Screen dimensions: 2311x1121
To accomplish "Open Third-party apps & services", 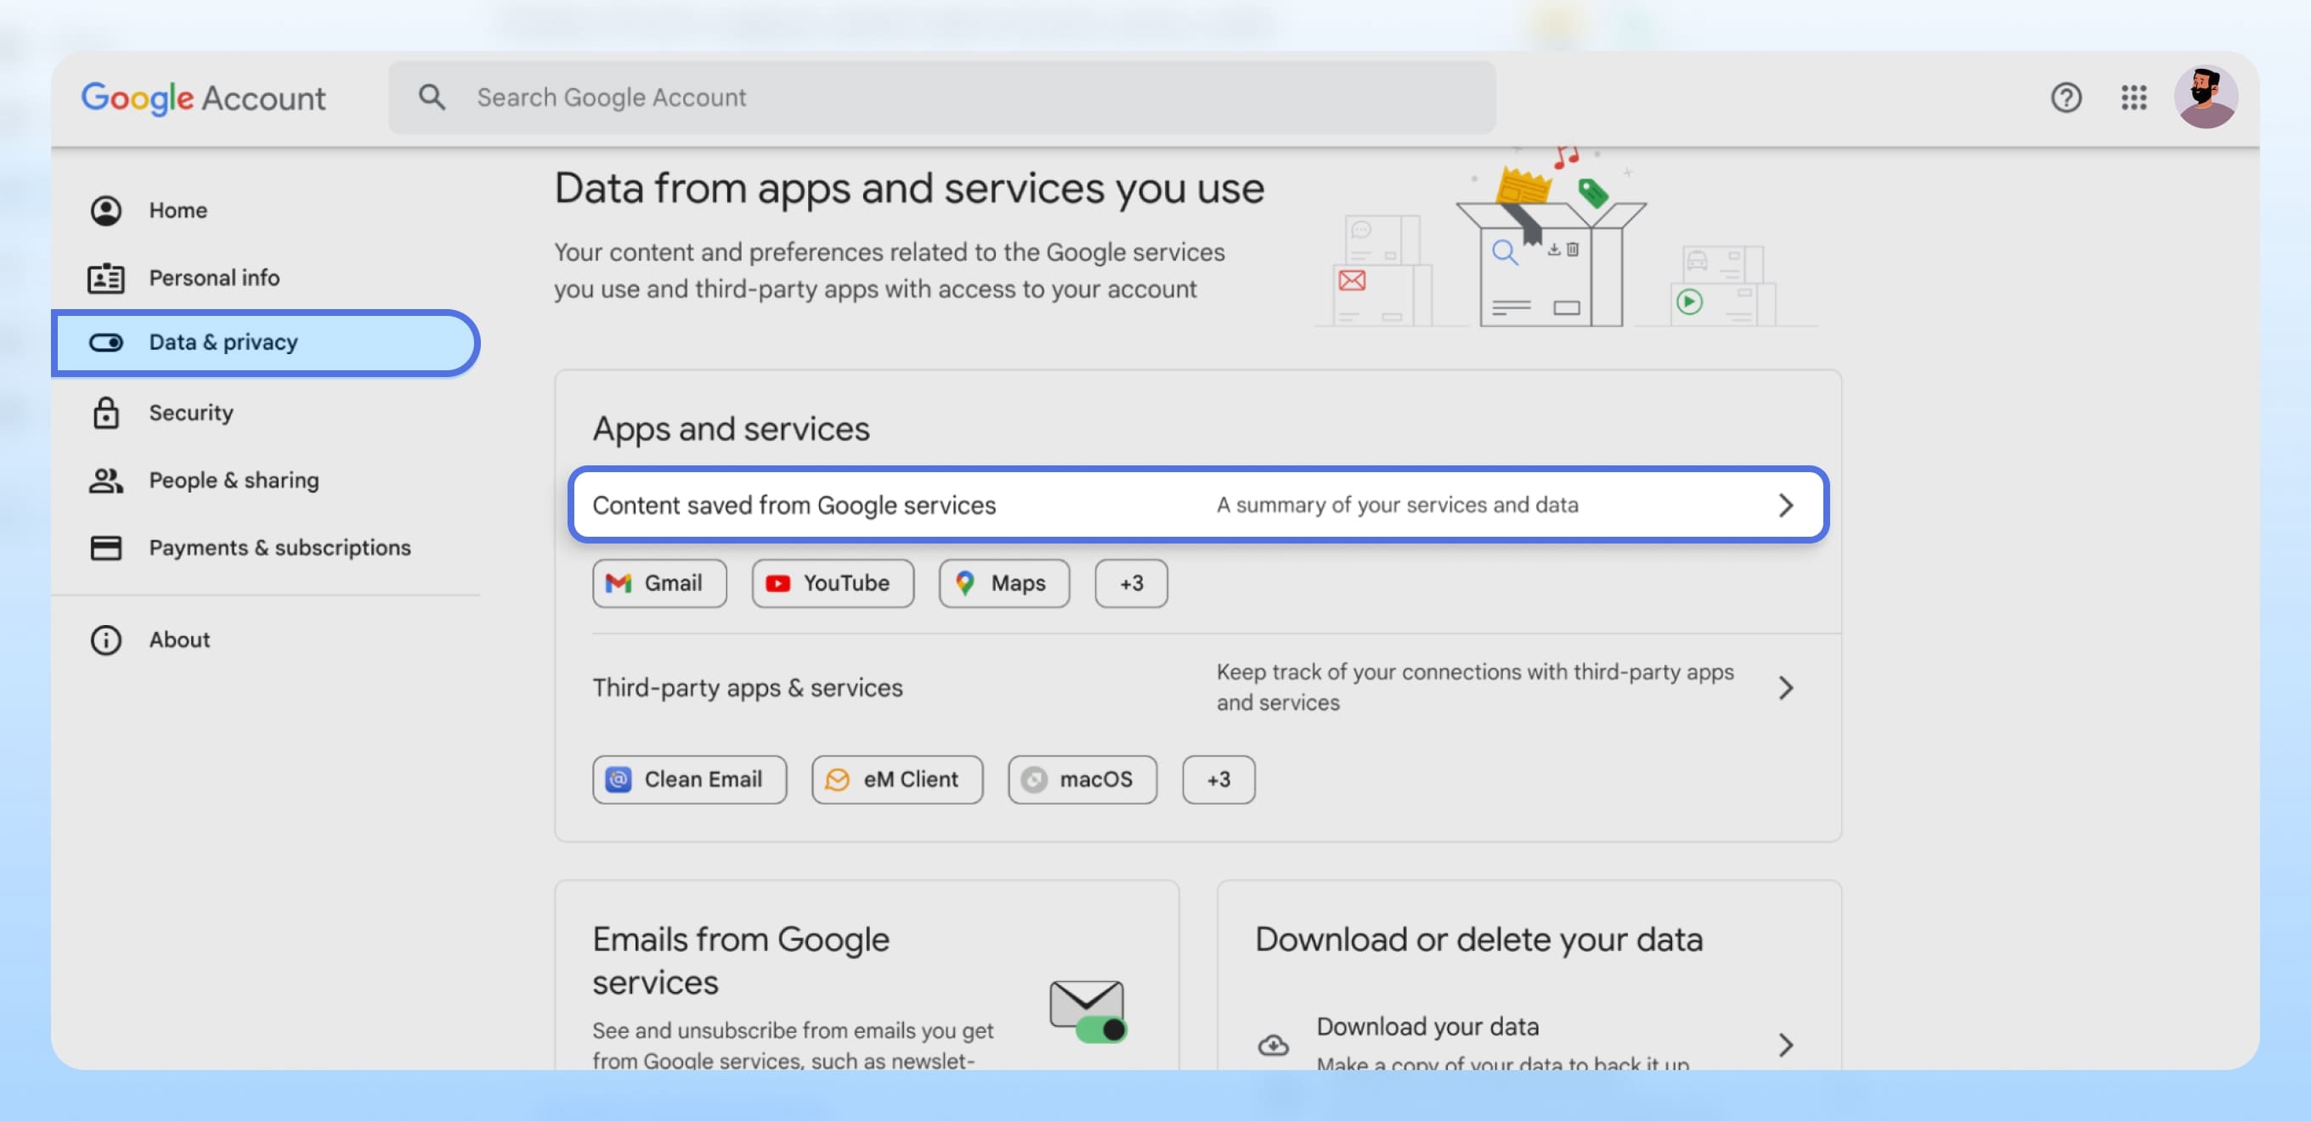I will [x=1198, y=688].
